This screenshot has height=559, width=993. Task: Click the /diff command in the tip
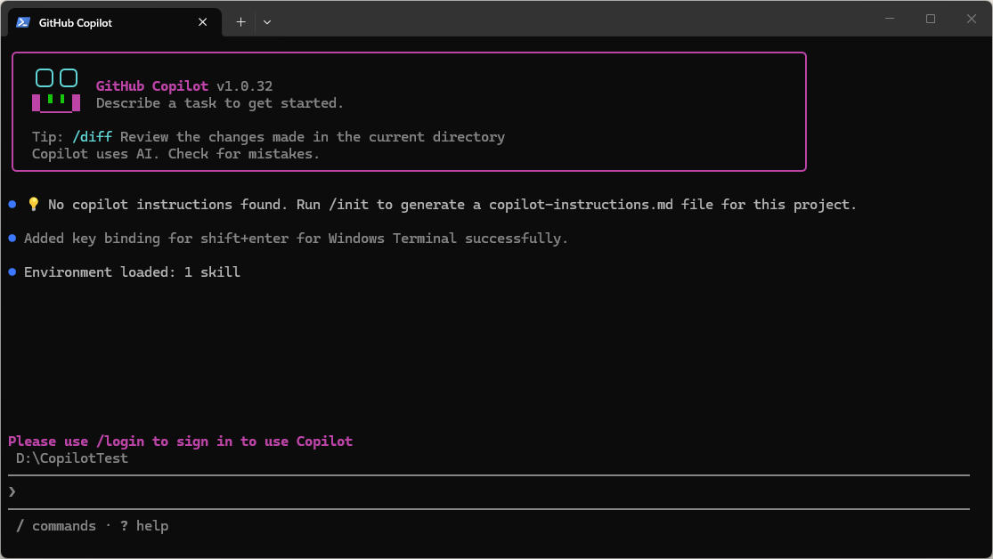point(93,137)
